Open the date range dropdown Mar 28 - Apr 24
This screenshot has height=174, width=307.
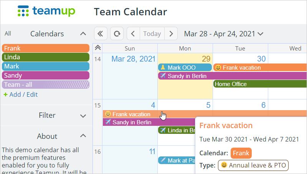point(224,34)
